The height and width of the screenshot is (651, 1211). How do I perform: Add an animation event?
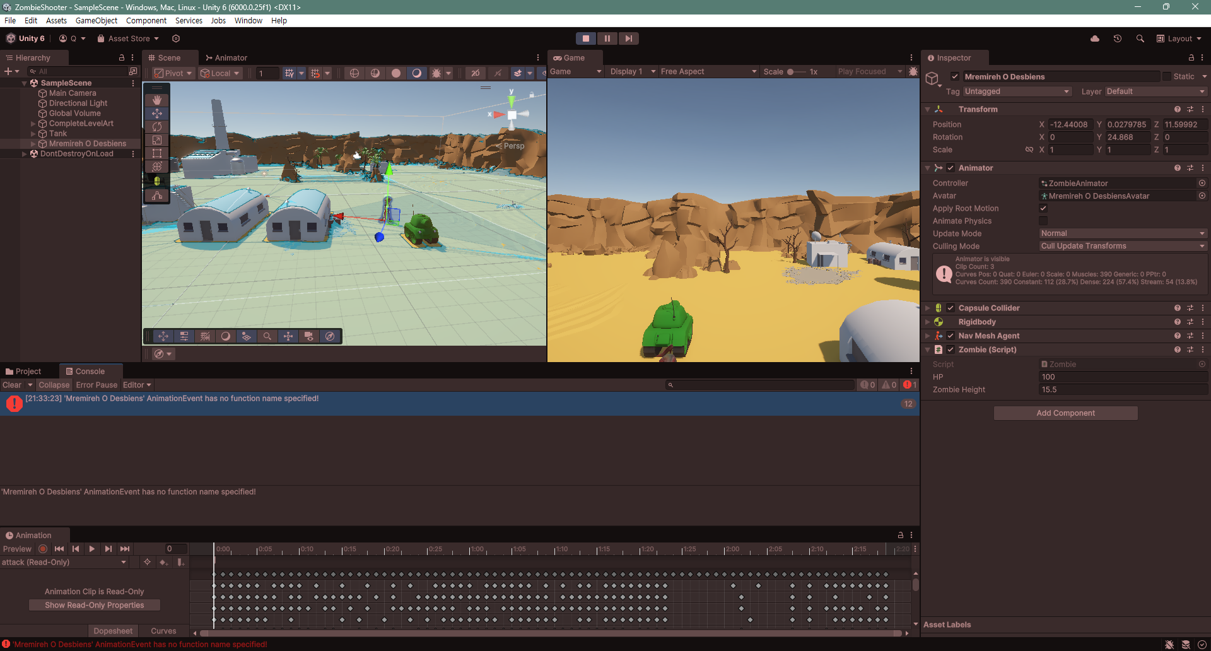point(180,562)
